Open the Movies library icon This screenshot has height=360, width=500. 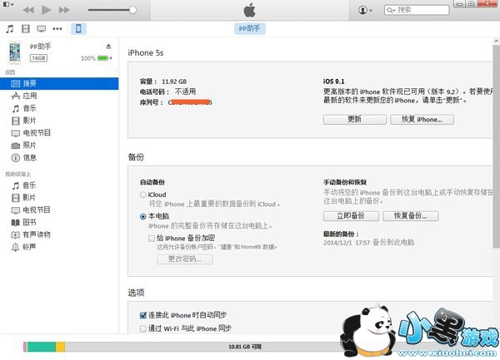tap(26, 29)
